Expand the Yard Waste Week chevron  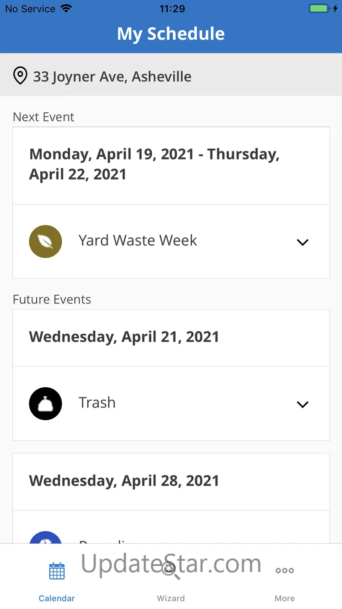(x=303, y=242)
